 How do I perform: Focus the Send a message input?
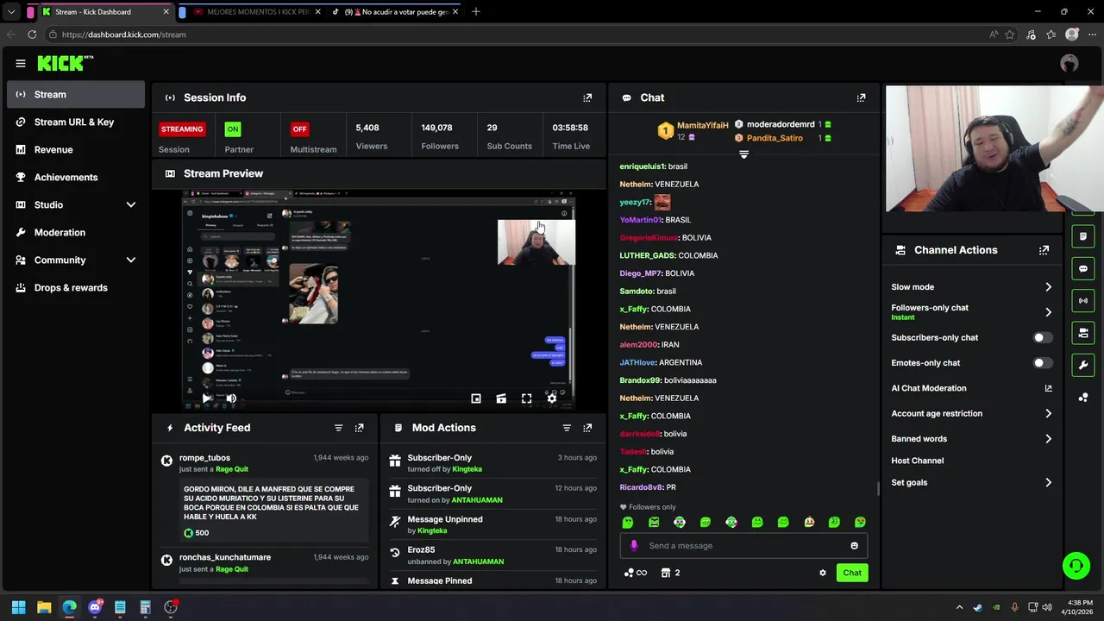745,546
